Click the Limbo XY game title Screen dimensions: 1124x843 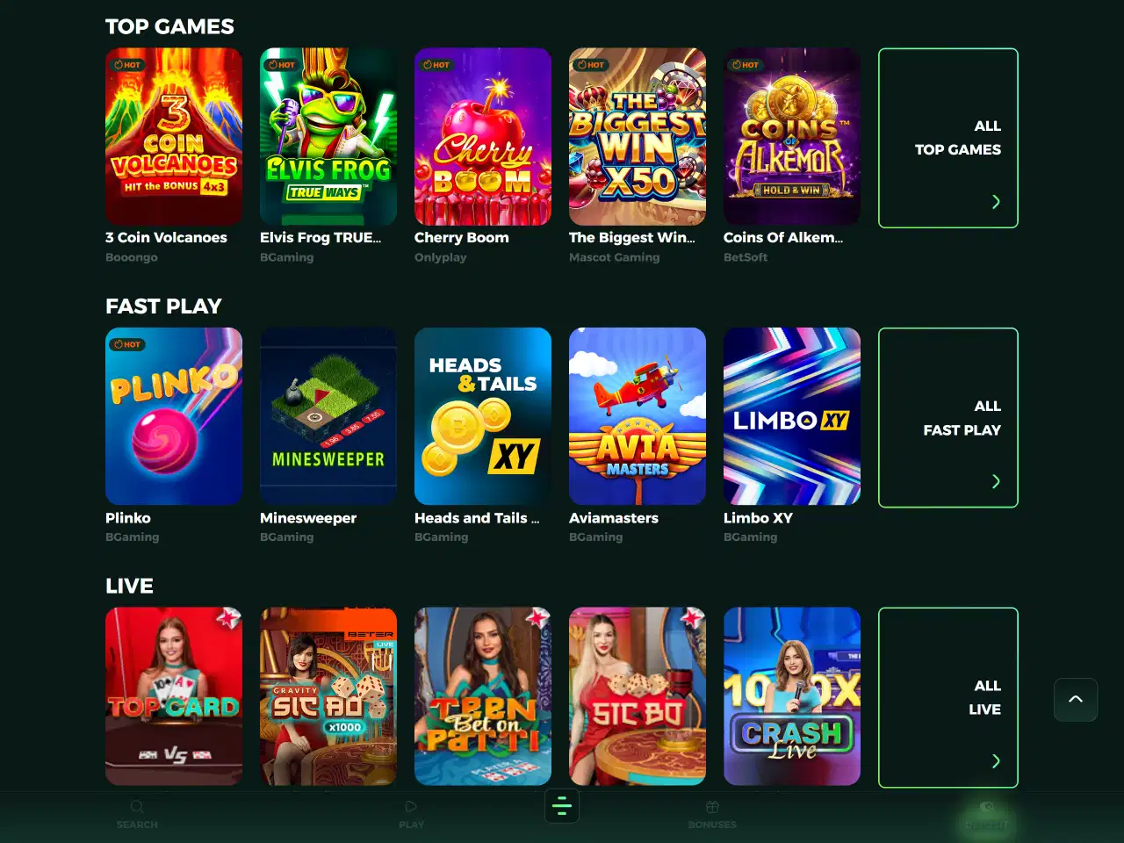[758, 518]
